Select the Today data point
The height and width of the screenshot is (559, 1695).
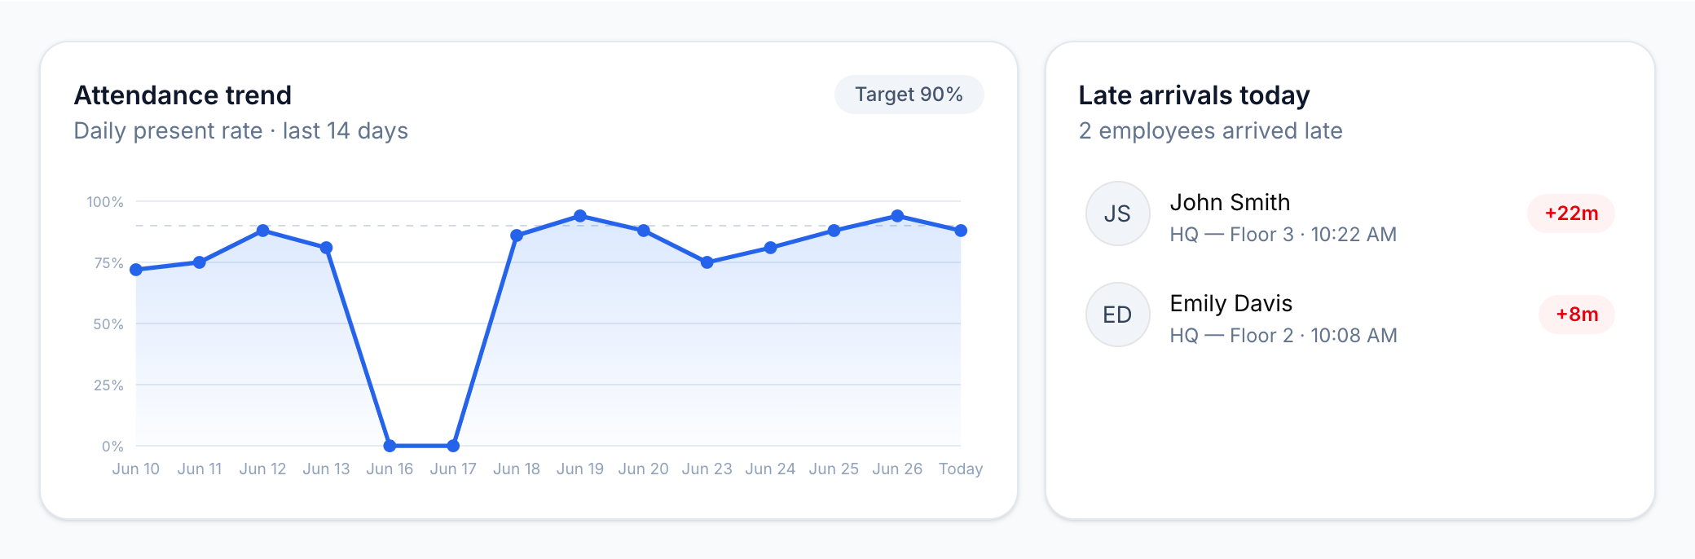(x=961, y=231)
